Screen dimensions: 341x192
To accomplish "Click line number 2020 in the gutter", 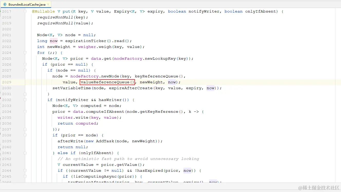I will tap(7, 29).
